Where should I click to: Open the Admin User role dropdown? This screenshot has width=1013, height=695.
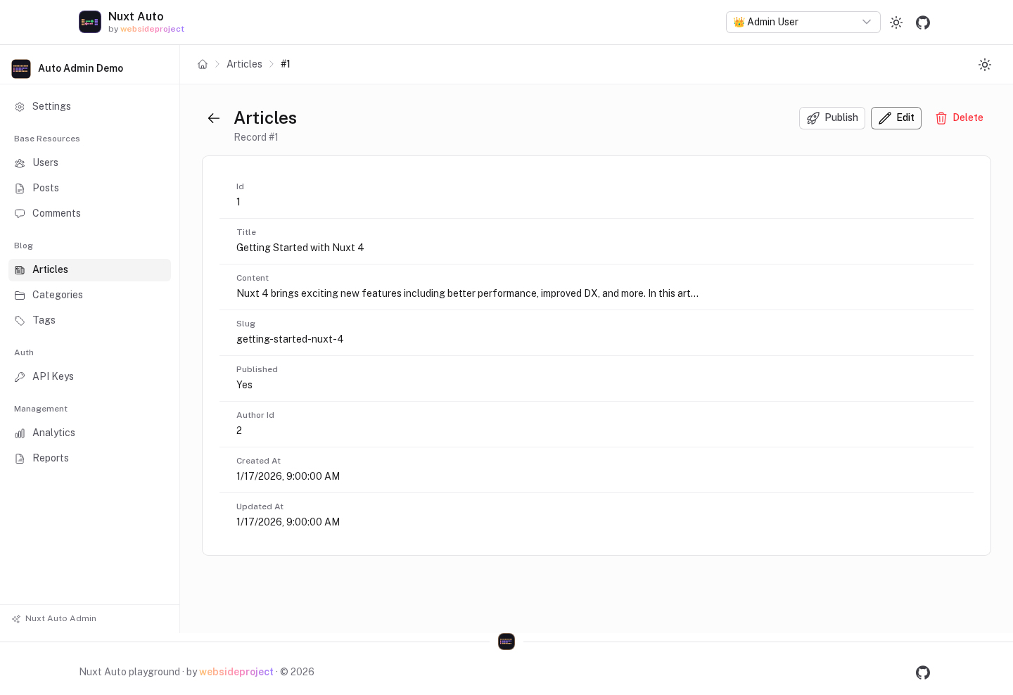(803, 22)
